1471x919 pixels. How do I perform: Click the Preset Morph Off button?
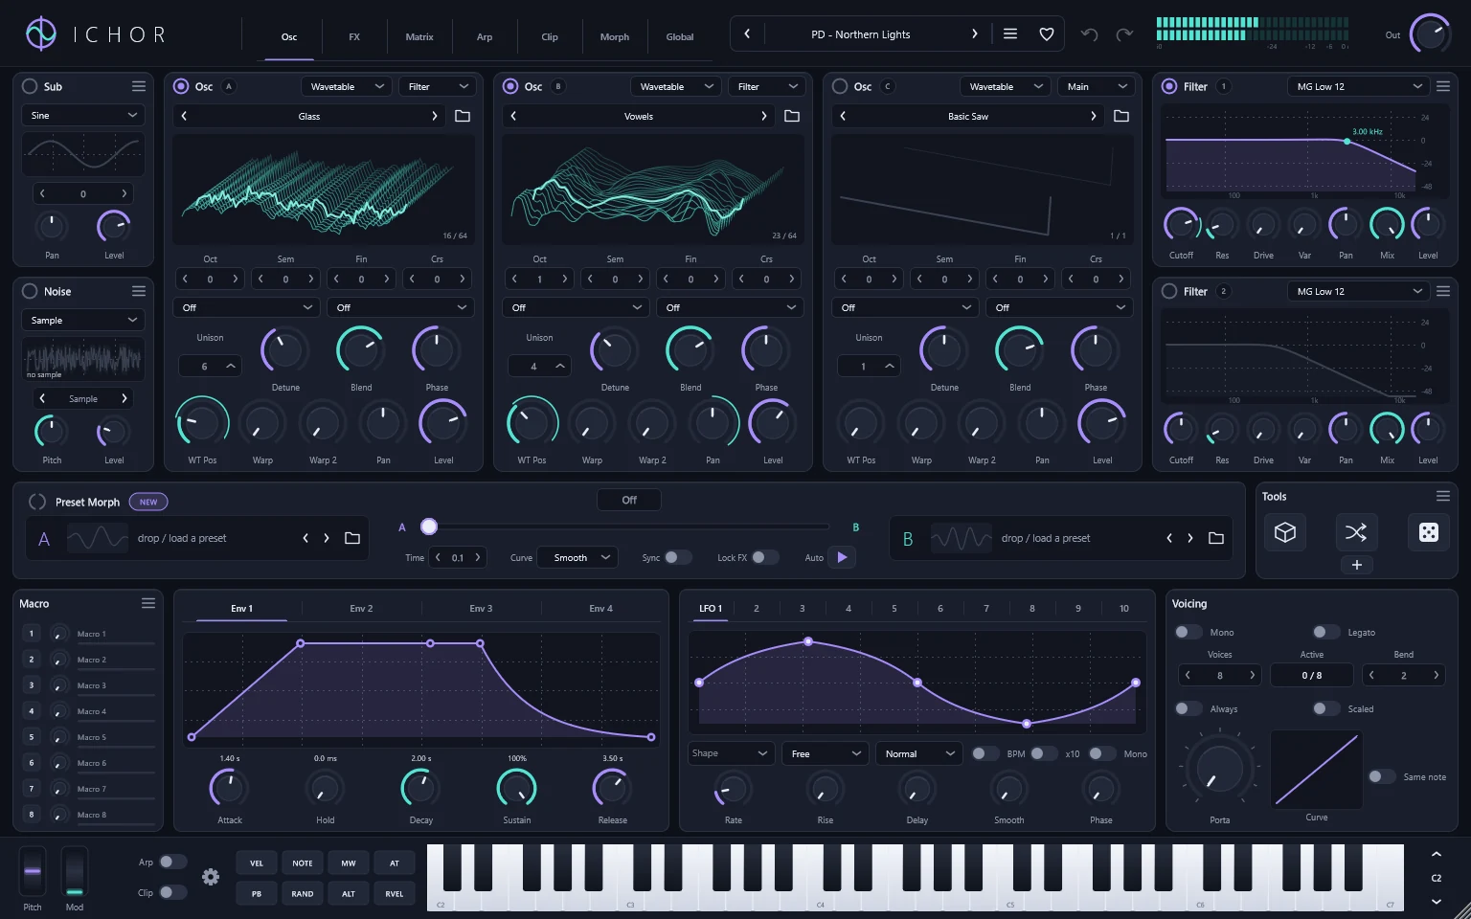point(629,500)
